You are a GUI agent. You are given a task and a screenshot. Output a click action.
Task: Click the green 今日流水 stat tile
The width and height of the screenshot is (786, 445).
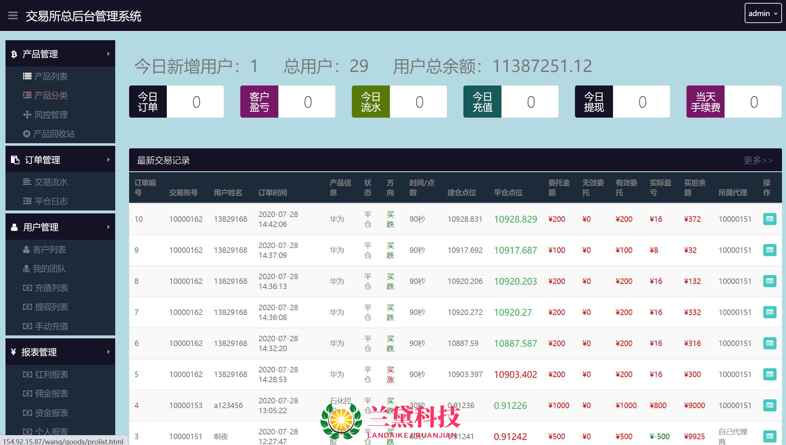[x=399, y=102]
